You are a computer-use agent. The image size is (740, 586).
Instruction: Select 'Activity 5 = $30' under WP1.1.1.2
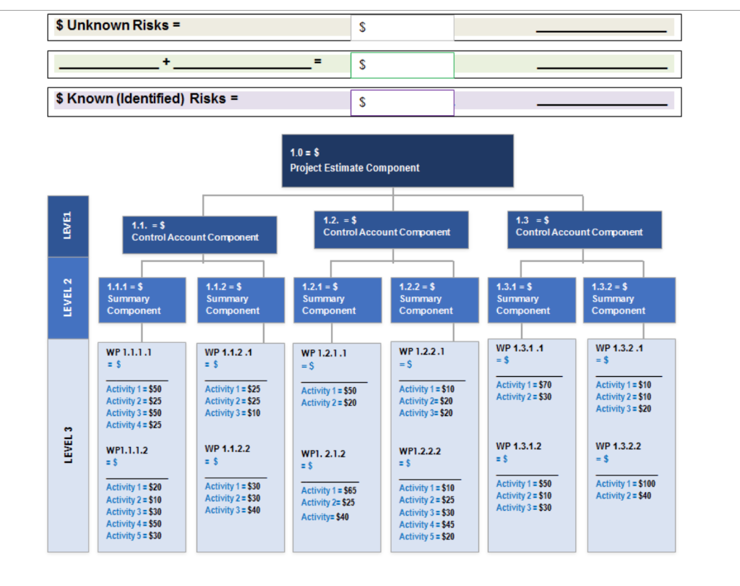pos(134,536)
